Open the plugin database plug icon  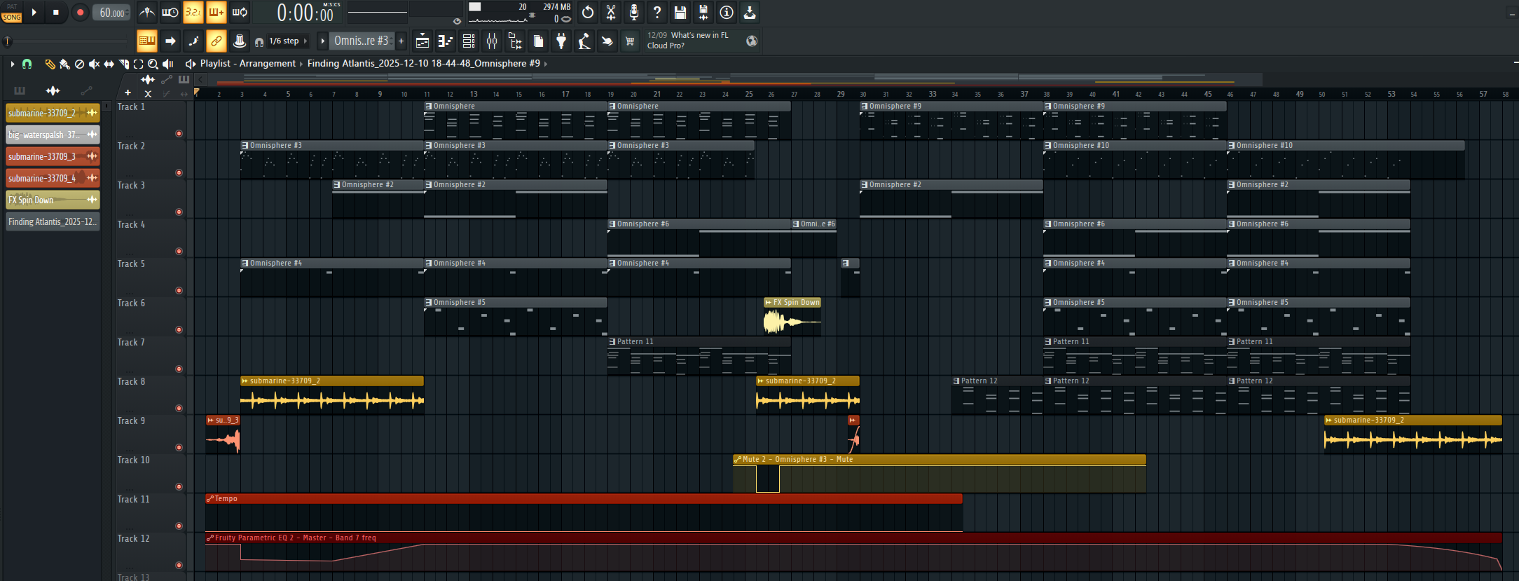561,41
